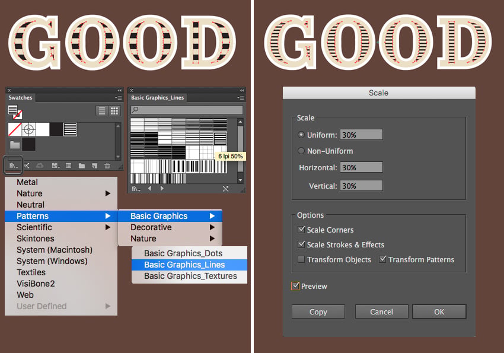
Task: Select Neutral from the library menu
Action: point(61,205)
